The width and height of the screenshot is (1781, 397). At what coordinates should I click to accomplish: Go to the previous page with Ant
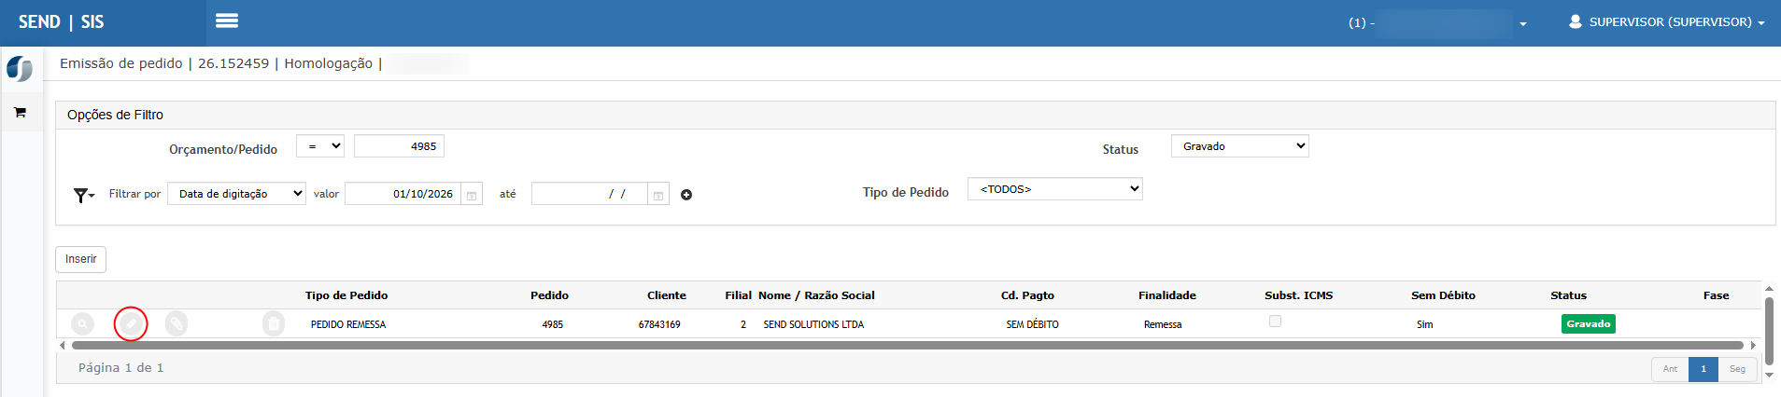[1670, 369]
